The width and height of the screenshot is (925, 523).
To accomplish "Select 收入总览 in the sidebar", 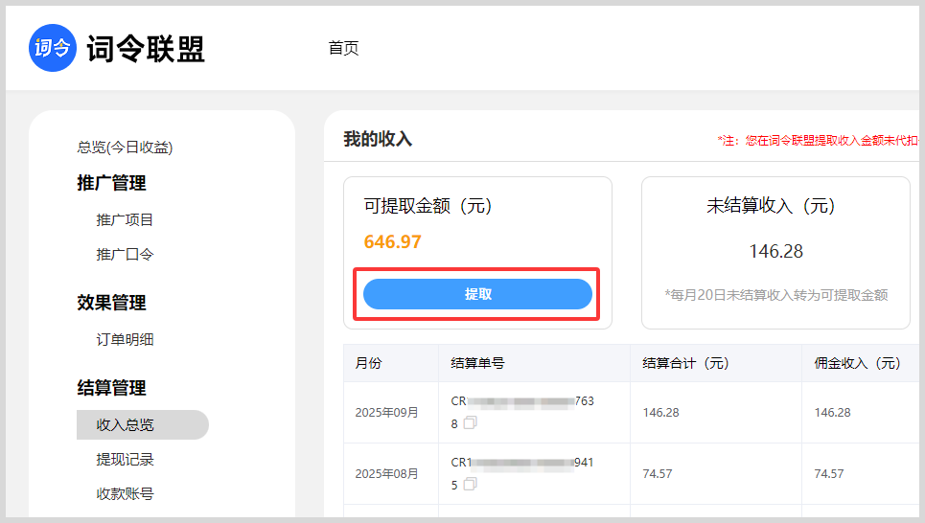I will [x=126, y=424].
